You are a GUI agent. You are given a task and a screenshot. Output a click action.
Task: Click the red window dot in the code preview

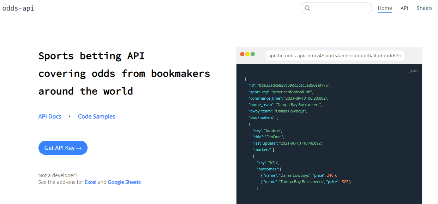(242, 54)
